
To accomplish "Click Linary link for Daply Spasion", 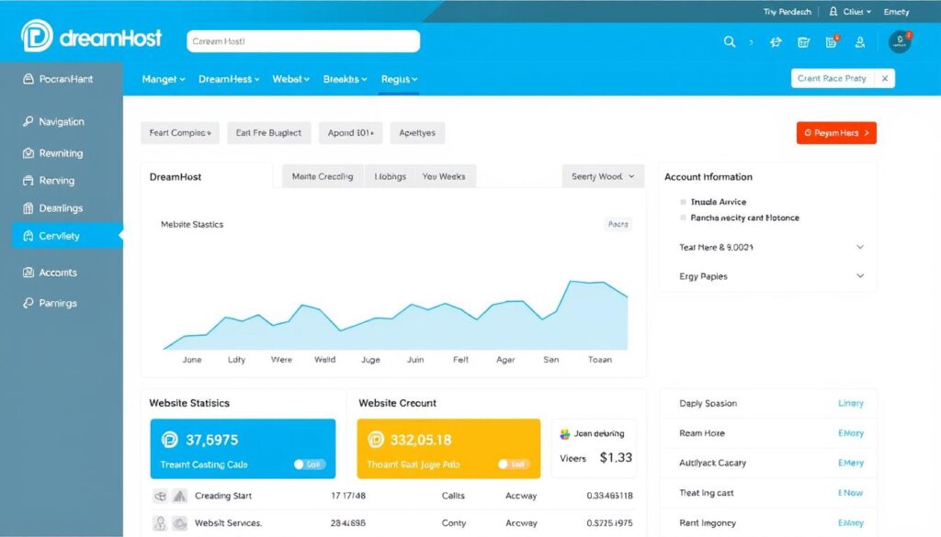I will (x=850, y=403).
